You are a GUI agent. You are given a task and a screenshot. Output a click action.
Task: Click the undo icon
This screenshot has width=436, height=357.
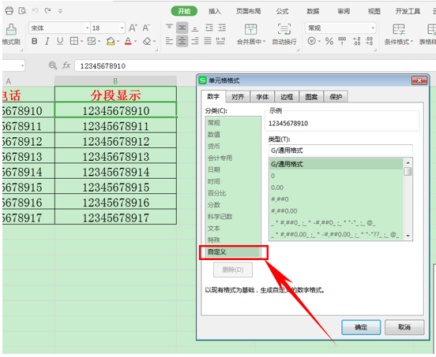click(x=35, y=11)
